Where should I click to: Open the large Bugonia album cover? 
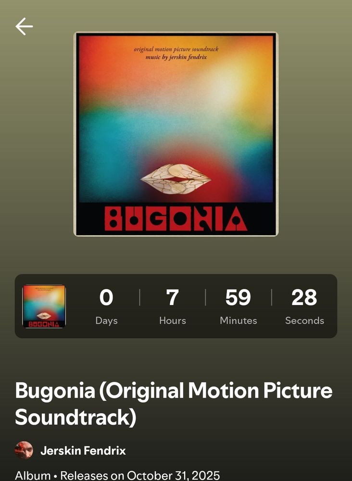(176, 134)
